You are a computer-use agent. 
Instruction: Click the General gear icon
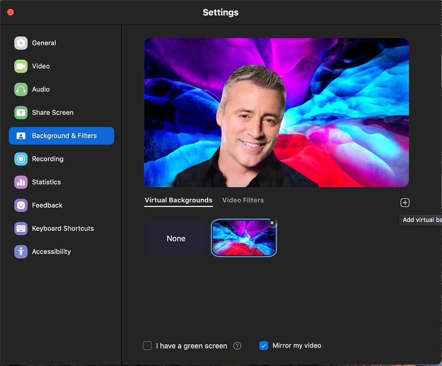tap(21, 43)
